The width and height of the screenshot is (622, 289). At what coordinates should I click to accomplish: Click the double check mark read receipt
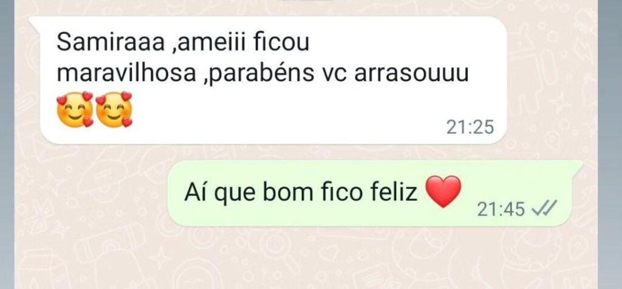(544, 208)
